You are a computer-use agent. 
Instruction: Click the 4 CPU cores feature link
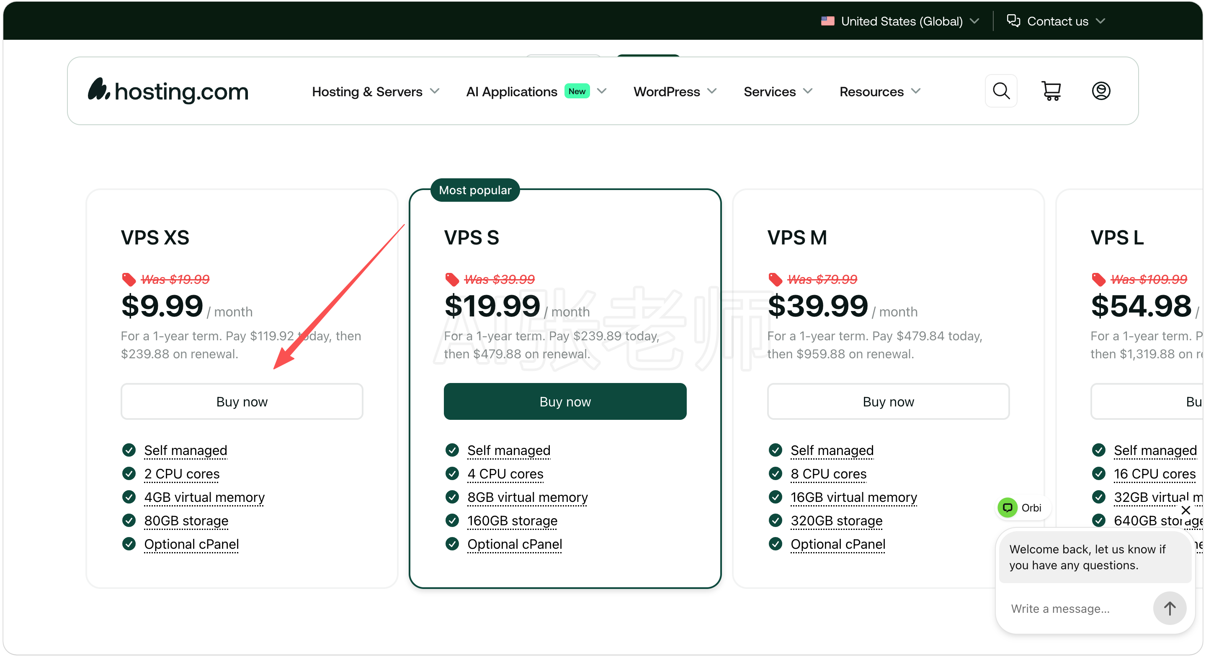pos(505,473)
